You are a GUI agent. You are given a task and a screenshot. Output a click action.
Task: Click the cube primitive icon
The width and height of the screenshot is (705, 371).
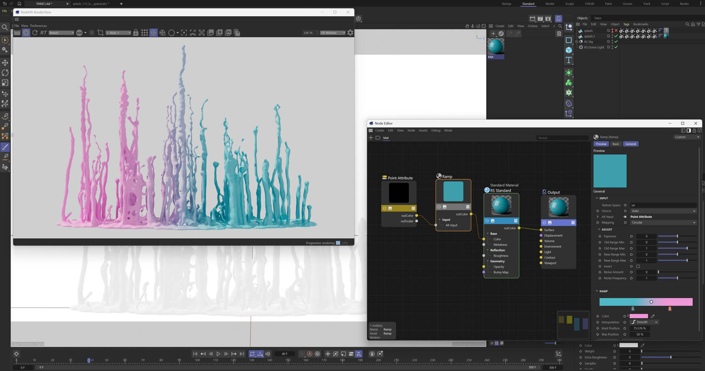pos(569,50)
